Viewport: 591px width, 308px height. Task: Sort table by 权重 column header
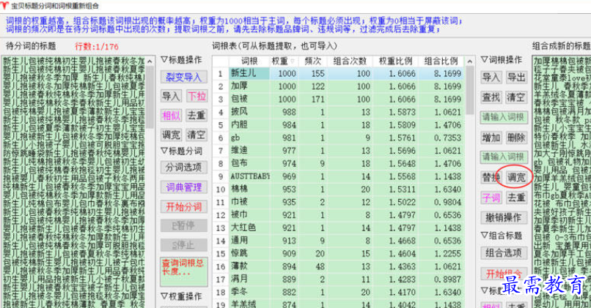coord(284,61)
